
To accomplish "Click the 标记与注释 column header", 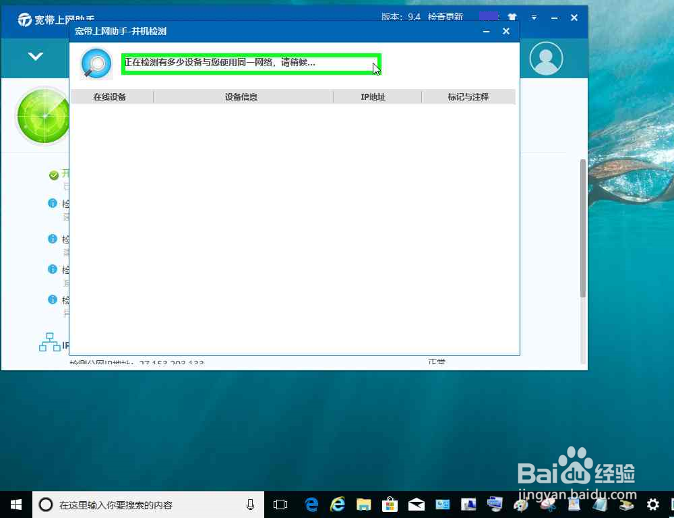I will (x=469, y=96).
